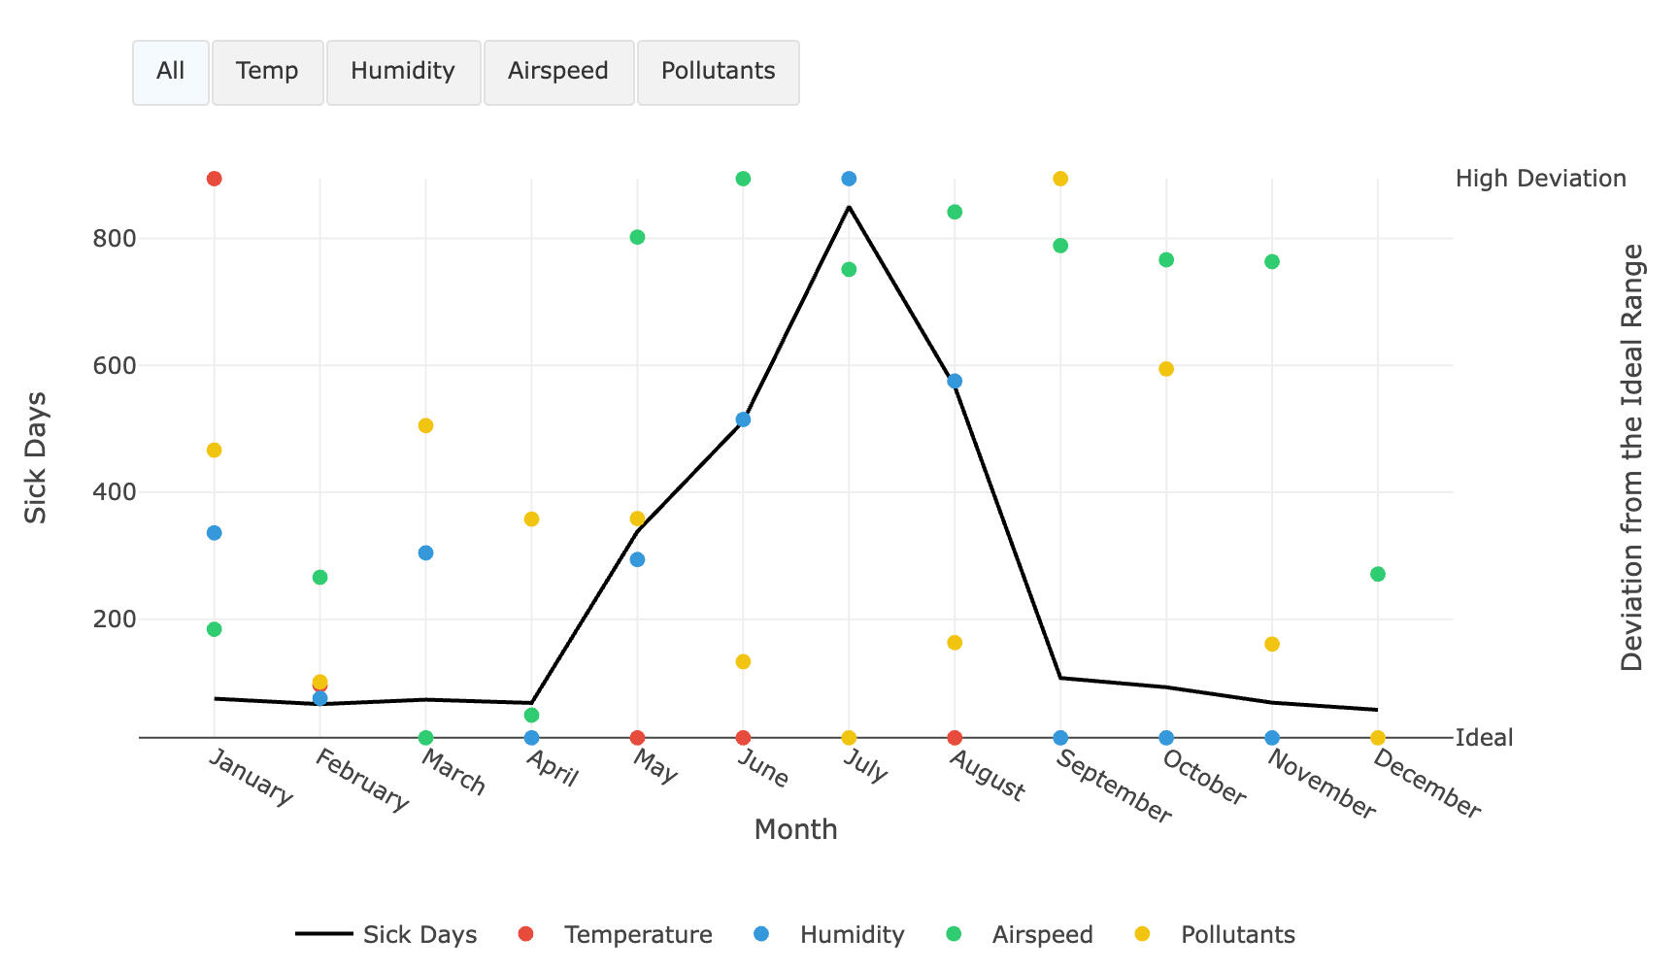The width and height of the screenshot is (1678, 971).
Task: Click yellow Pollutants dot for September
Action: (x=1060, y=179)
